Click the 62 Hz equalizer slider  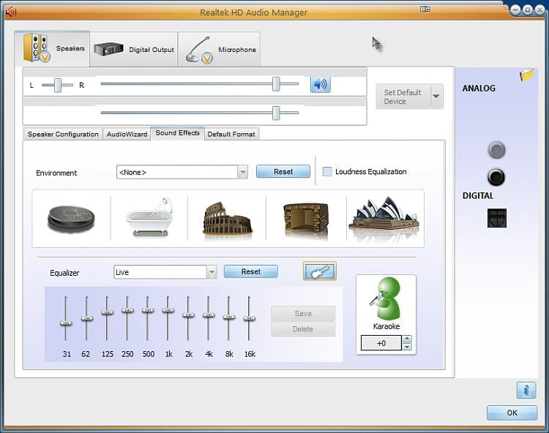coord(86,318)
